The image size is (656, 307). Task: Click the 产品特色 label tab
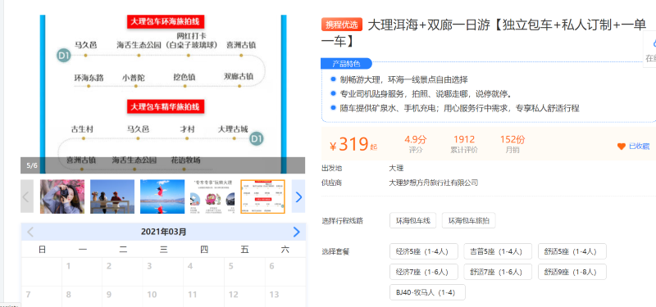(346, 64)
